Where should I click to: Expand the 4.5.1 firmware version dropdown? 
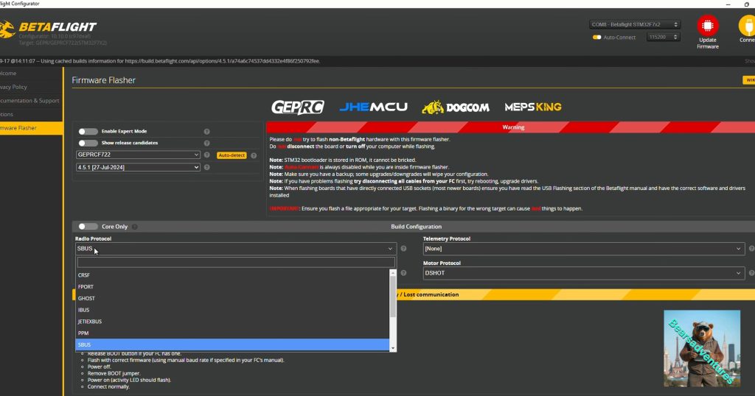click(138, 167)
